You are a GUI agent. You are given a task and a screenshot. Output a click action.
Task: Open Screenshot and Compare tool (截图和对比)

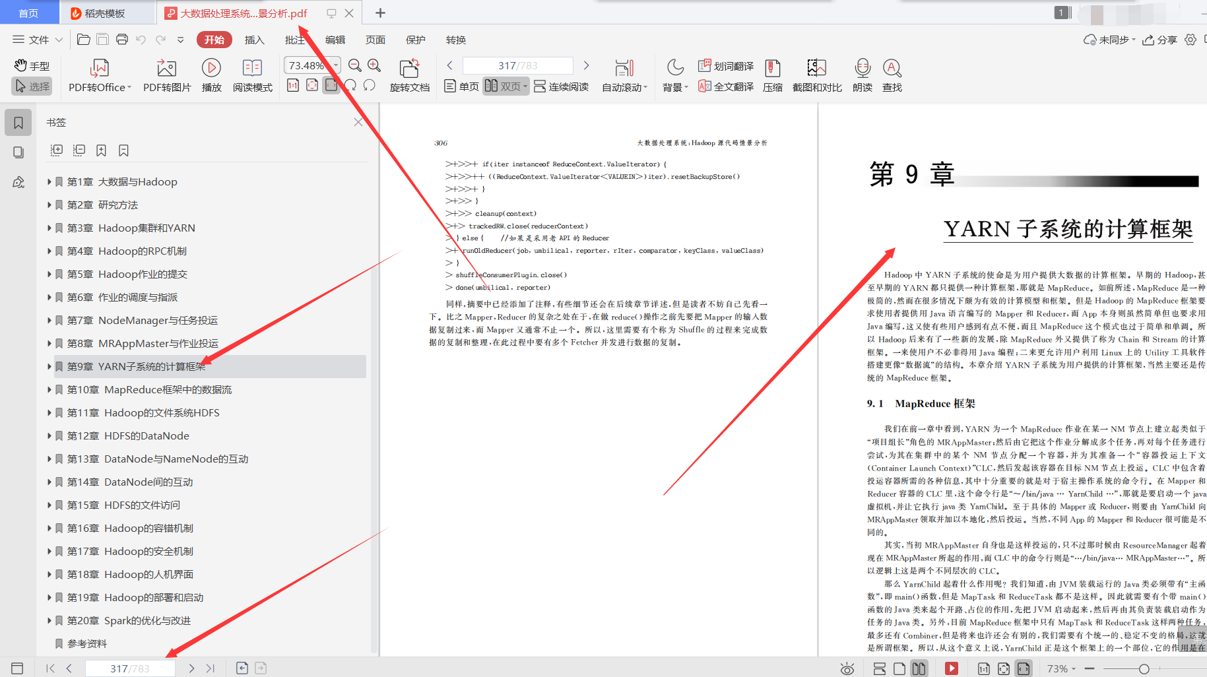(x=817, y=76)
